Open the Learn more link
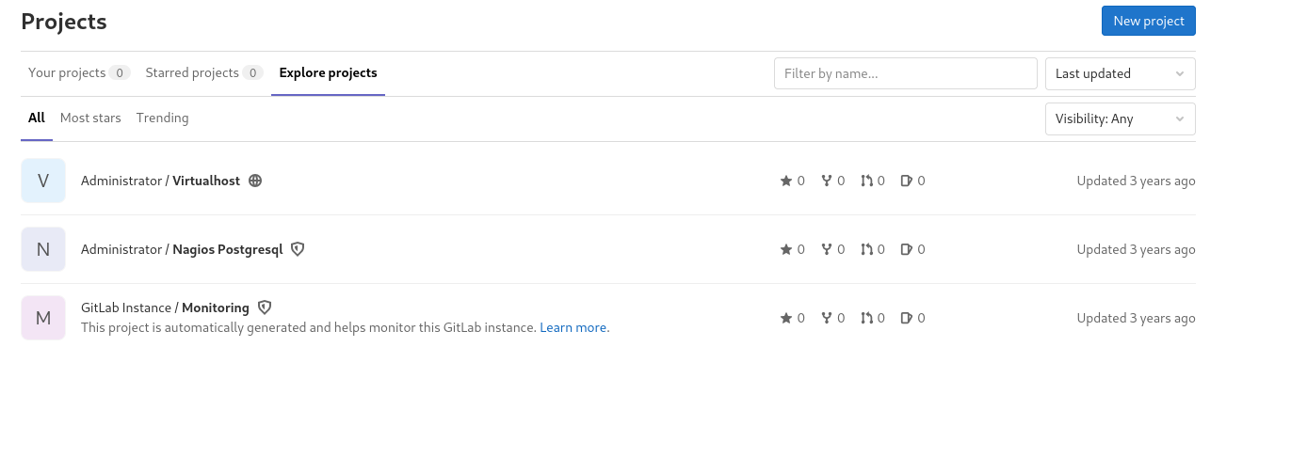Image resolution: width=1307 pixels, height=473 pixels. coord(573,327)
